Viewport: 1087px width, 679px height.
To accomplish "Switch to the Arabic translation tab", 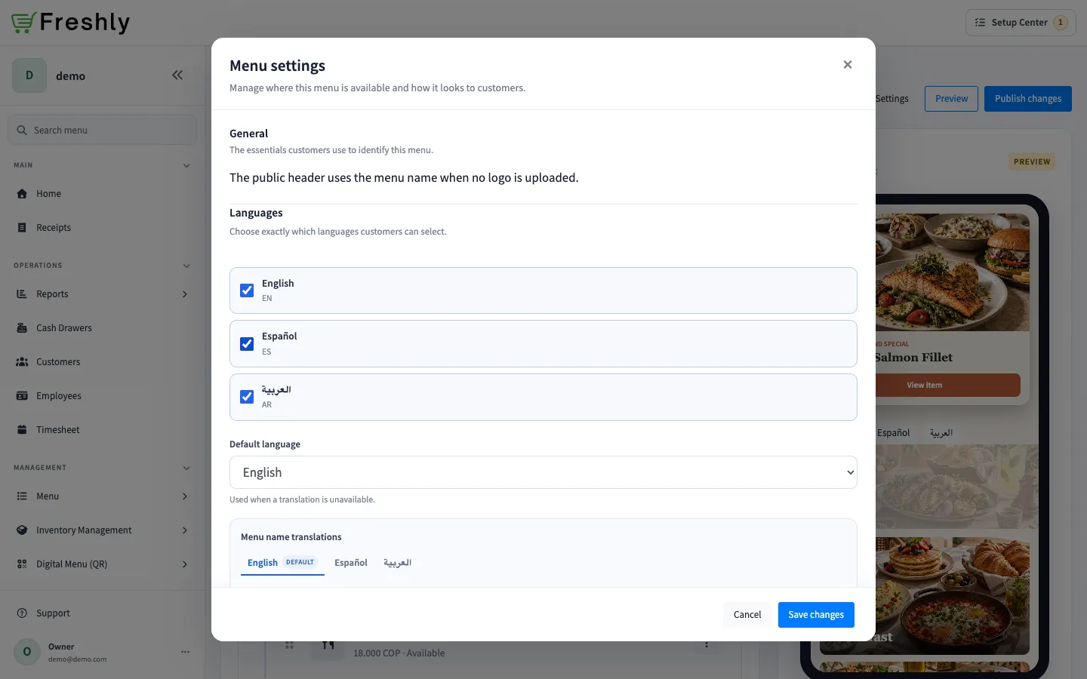I will coord(397,563).
